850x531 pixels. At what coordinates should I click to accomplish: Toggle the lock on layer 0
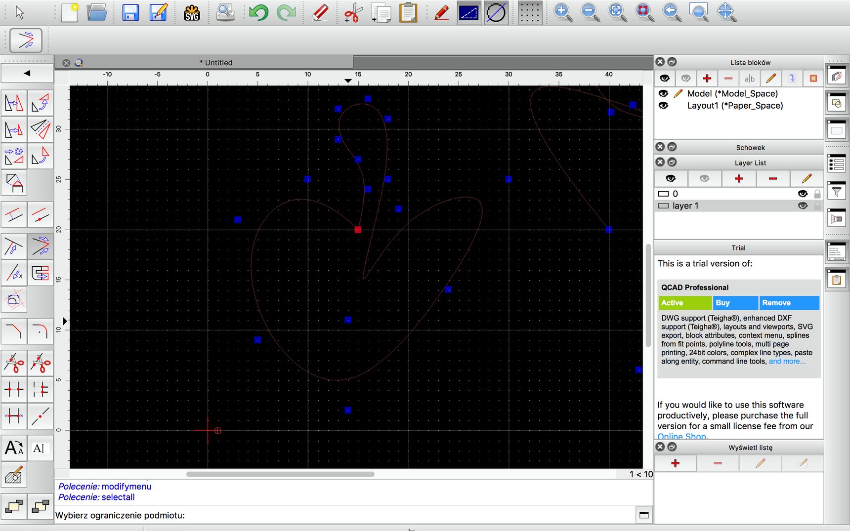817,194
